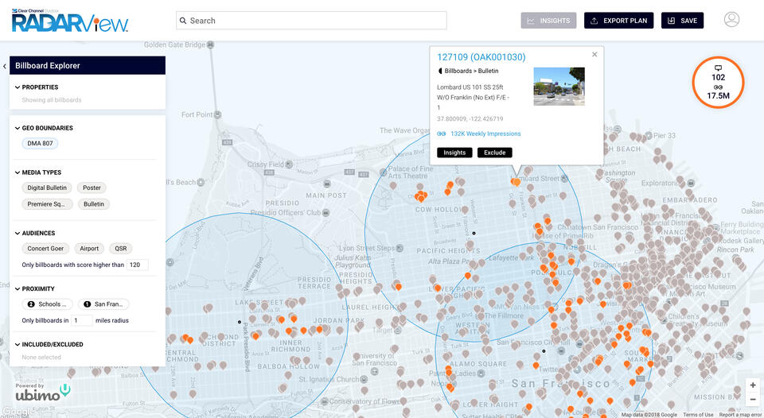Collapse the Geo Boundaries section

[18, 128]
